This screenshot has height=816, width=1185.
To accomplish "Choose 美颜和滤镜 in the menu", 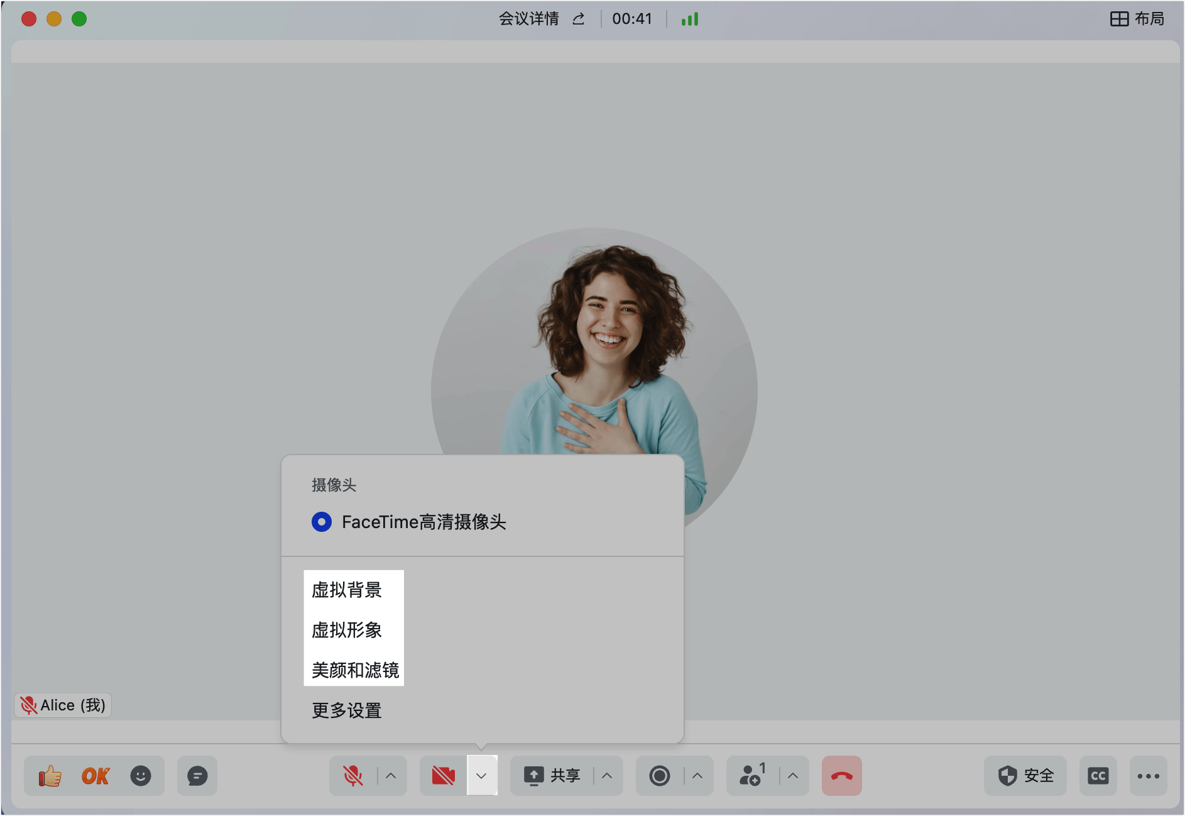I will click(355, 670).
